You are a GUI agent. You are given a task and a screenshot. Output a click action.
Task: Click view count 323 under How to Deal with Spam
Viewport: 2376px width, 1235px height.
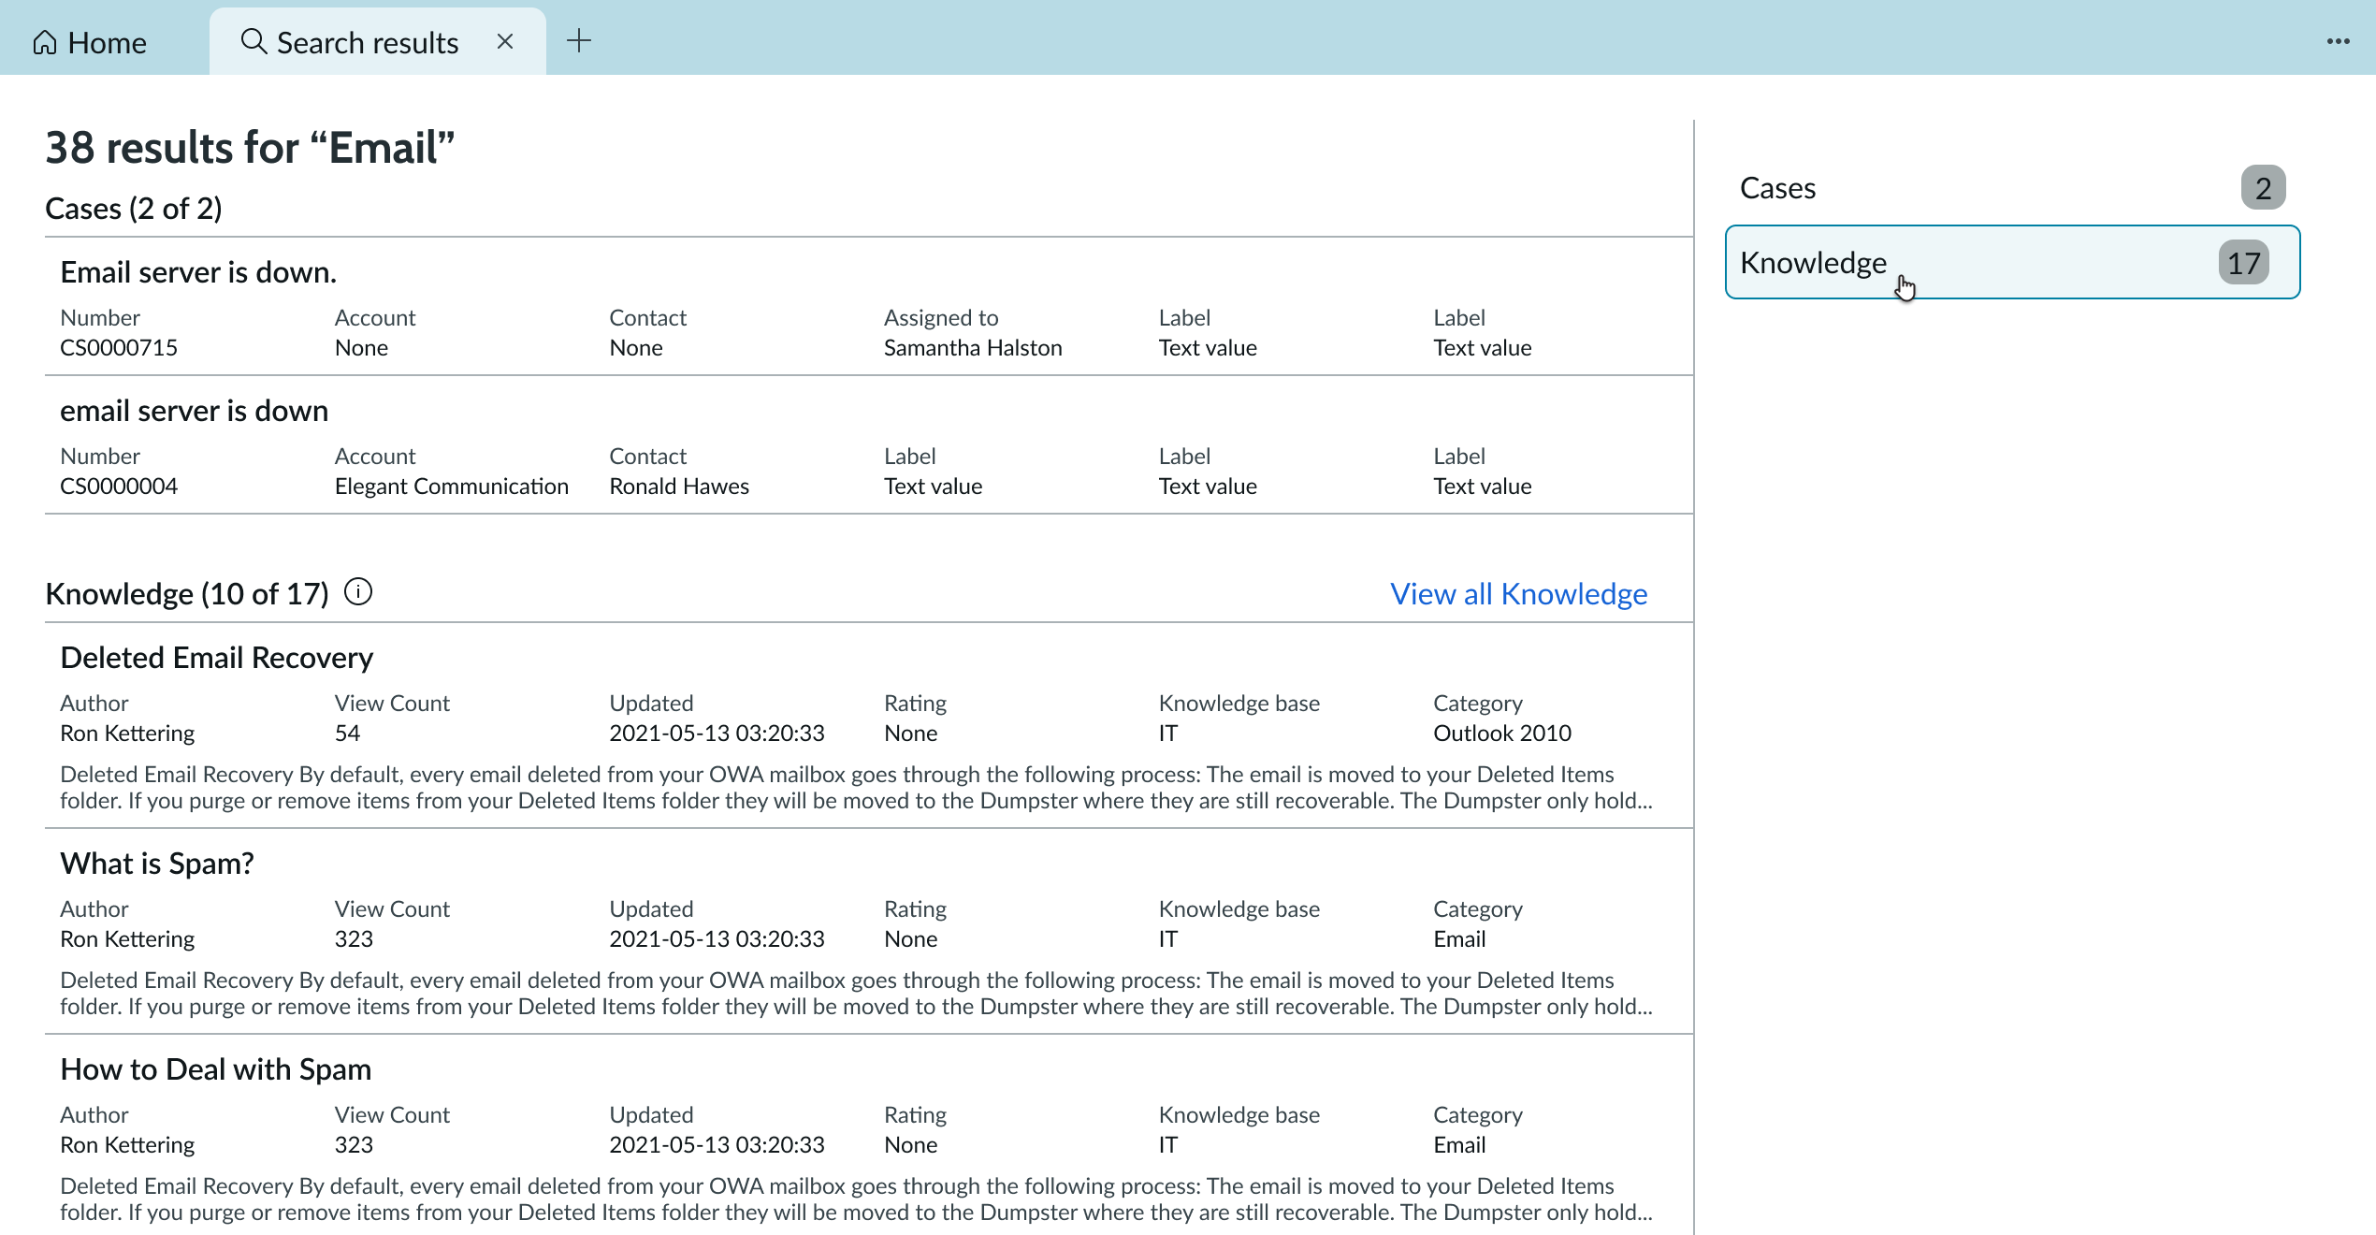tap(354, 1145)
